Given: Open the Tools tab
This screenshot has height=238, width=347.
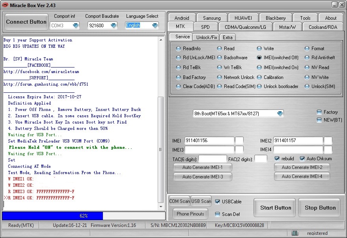Looking at the screenshot, I should [x=305, y=18].
